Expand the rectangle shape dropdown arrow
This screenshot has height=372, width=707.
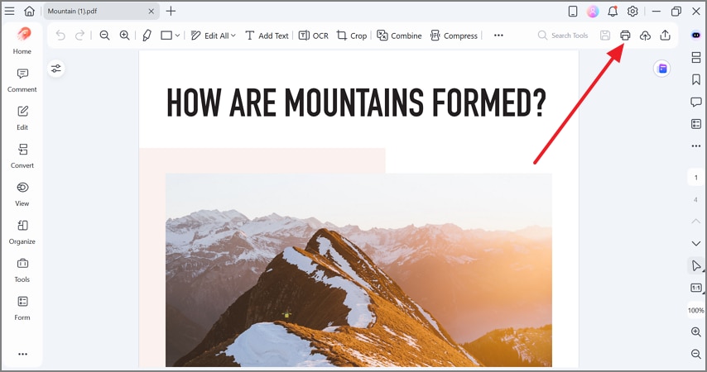click(178, 36)
